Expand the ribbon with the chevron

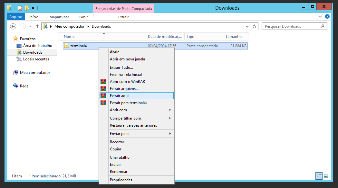(x=320, y=16)
